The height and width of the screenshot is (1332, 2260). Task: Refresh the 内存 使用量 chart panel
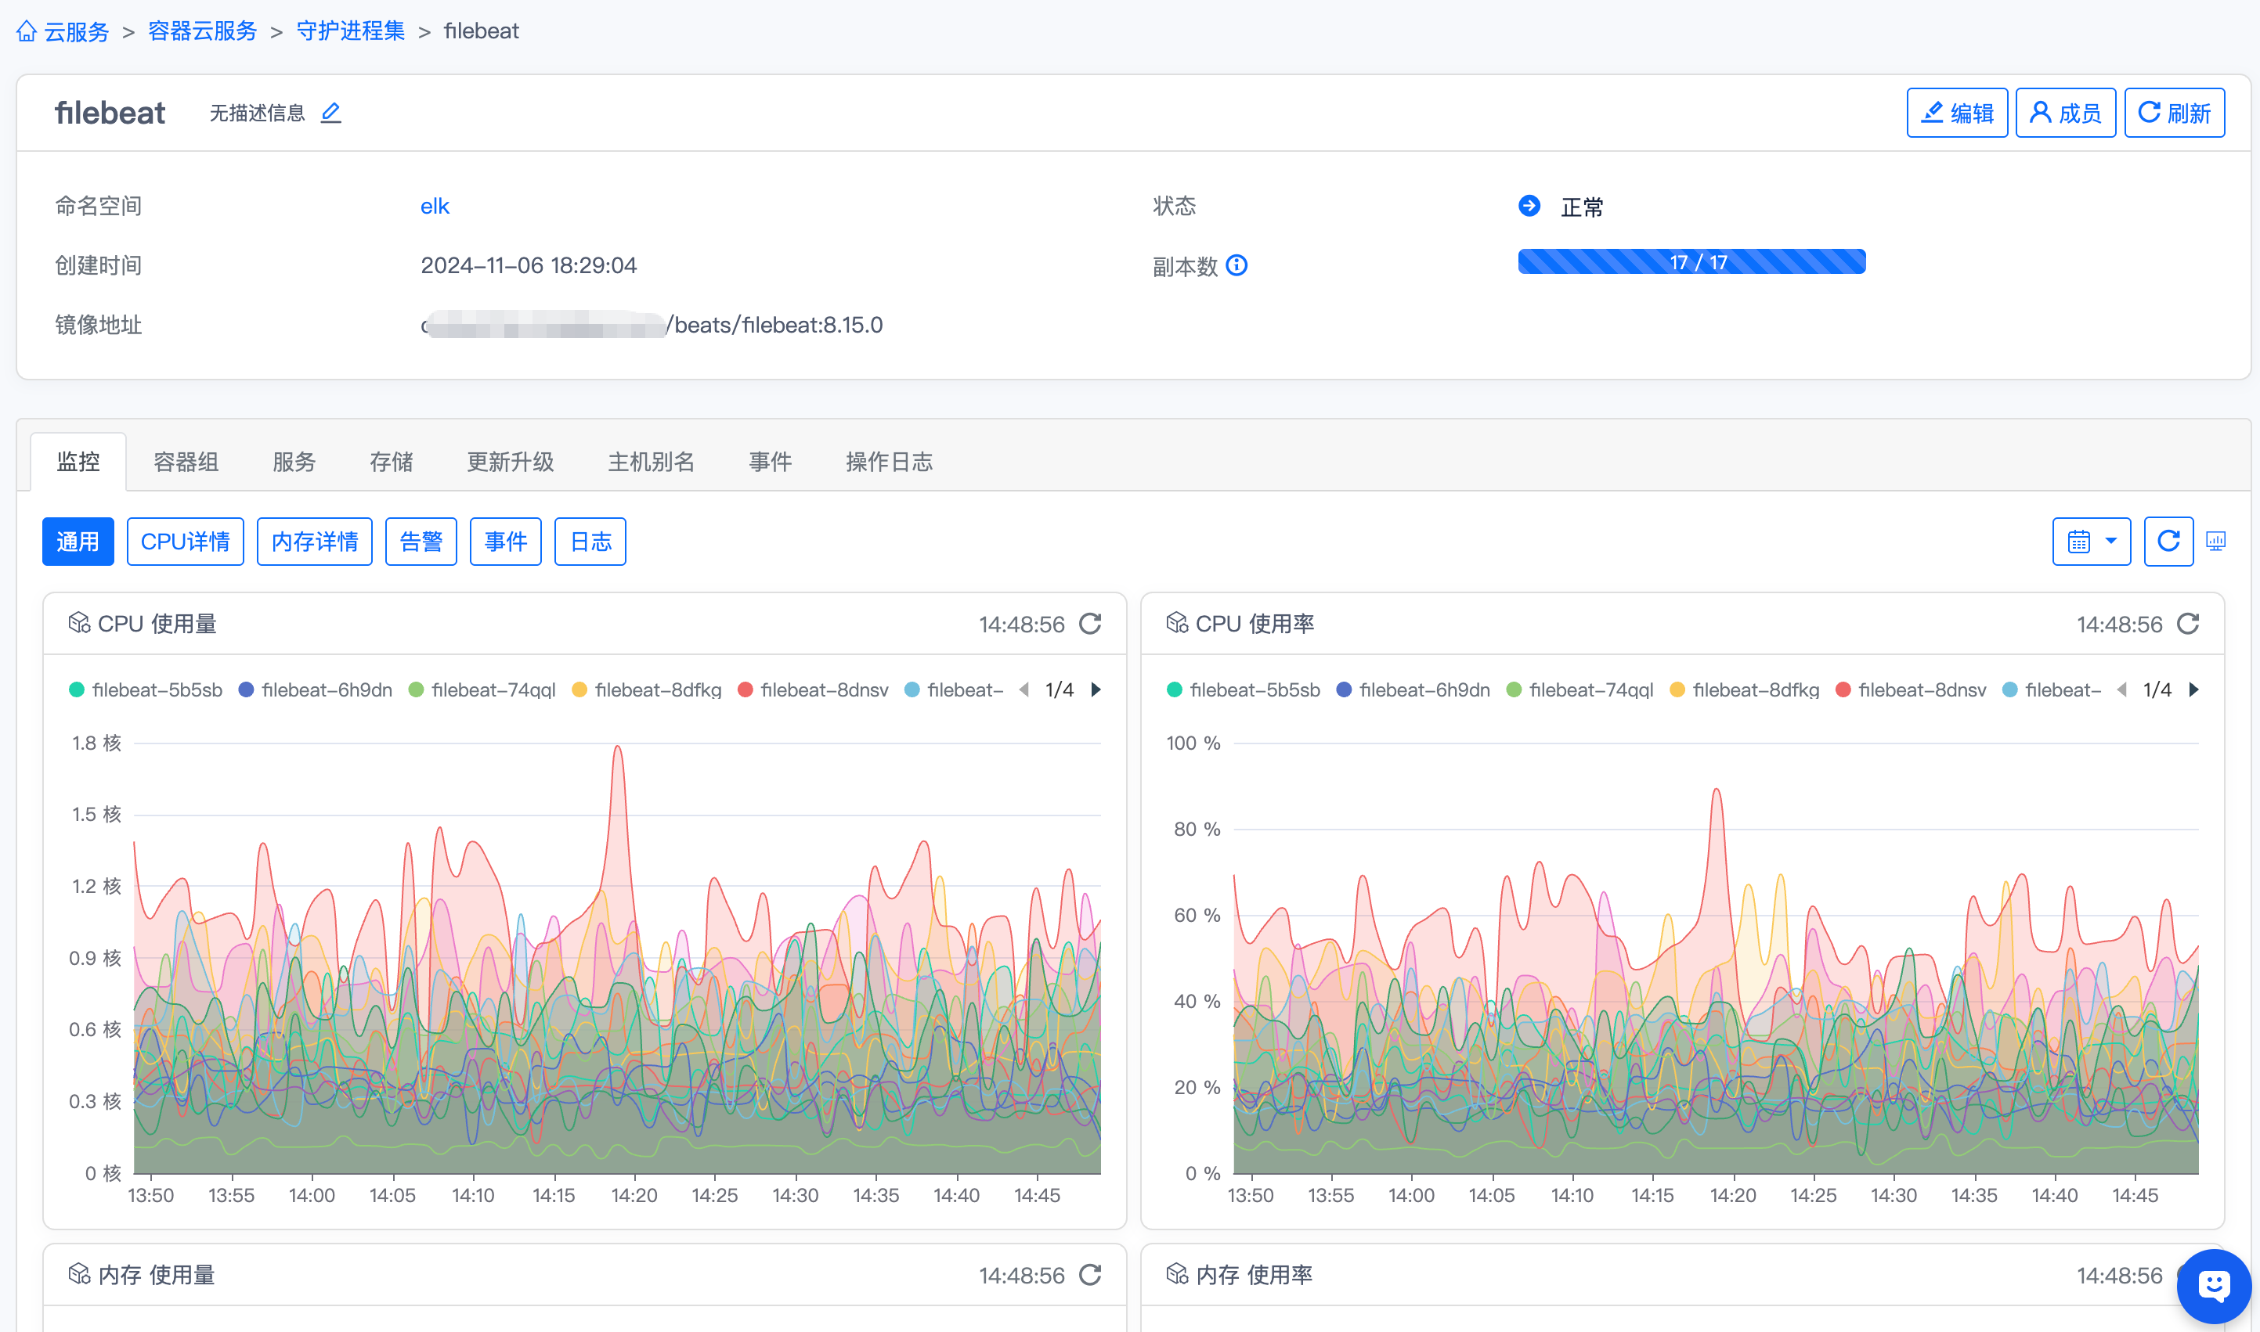pos(1090,1275)
